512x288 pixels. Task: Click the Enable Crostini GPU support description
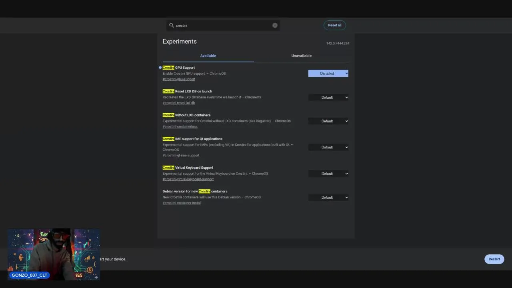tap(194, 74)
